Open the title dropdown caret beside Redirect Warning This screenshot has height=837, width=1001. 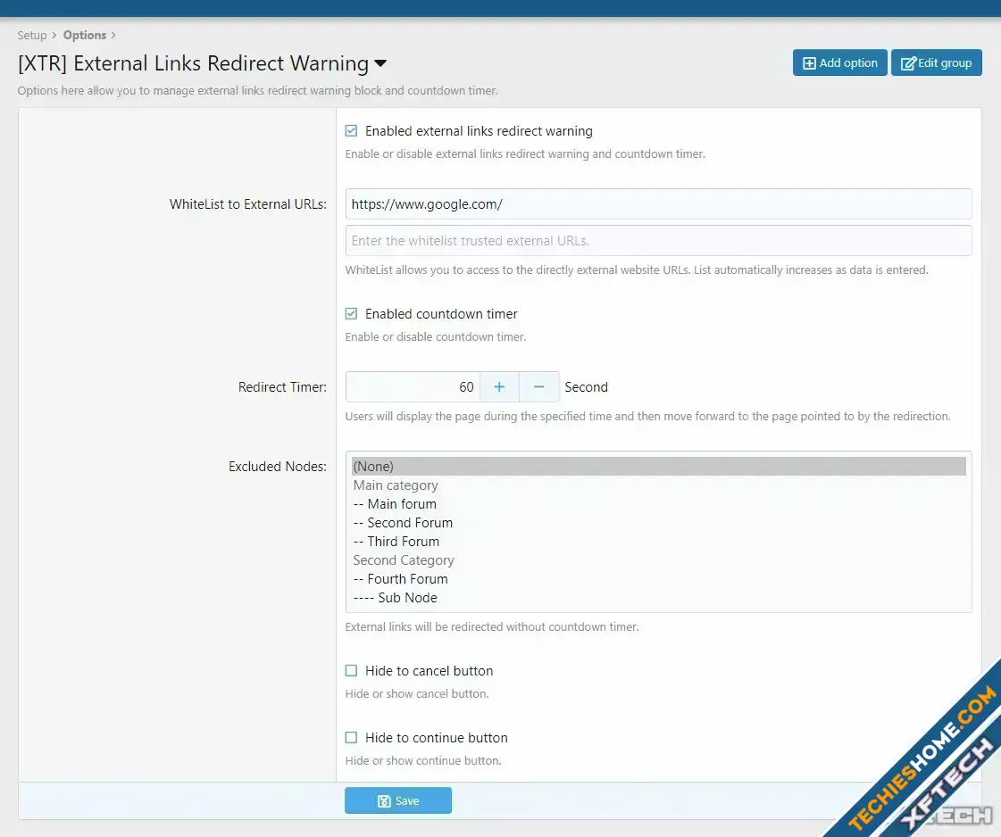(380, 63)
